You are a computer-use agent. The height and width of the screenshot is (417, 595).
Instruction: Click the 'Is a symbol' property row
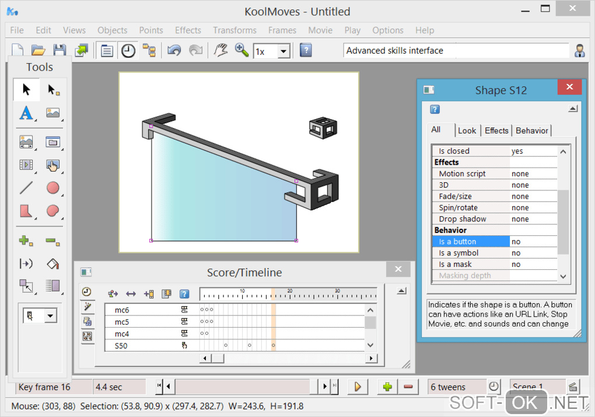coord(495,253)
